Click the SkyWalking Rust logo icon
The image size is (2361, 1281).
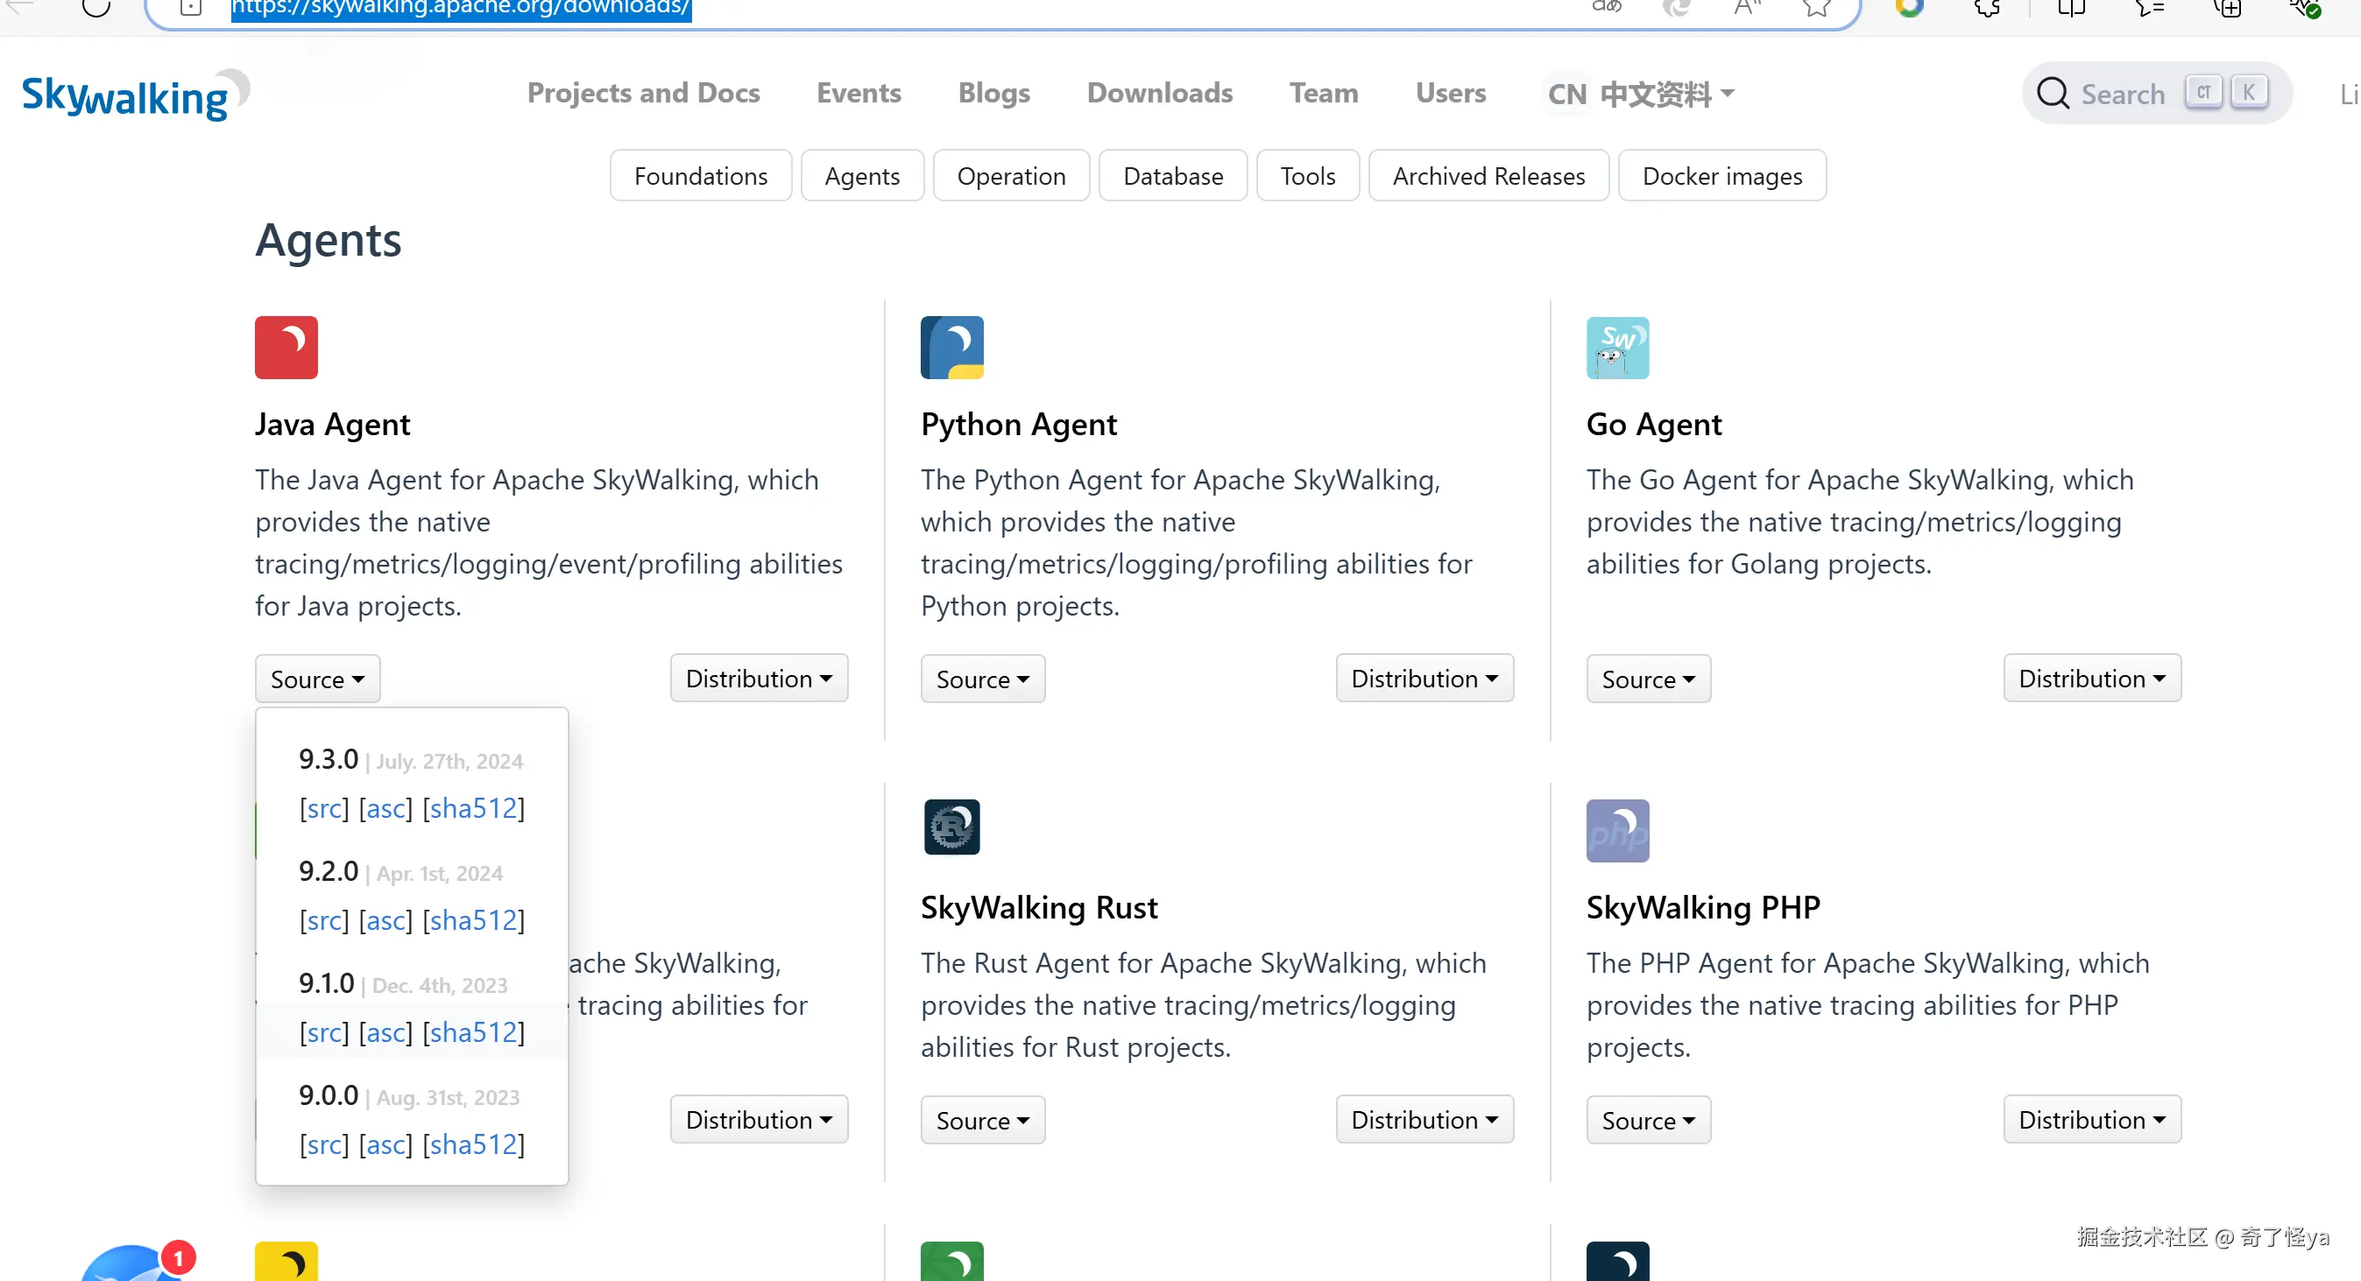point(951,827)
